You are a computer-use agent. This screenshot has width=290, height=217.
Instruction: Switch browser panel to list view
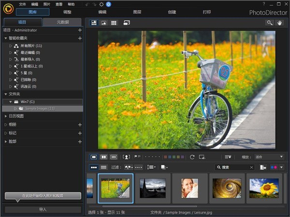click(104, 167)
